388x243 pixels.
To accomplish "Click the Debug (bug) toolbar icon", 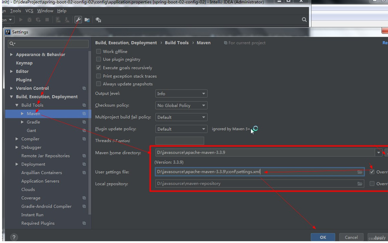I will tap(29, 20).
